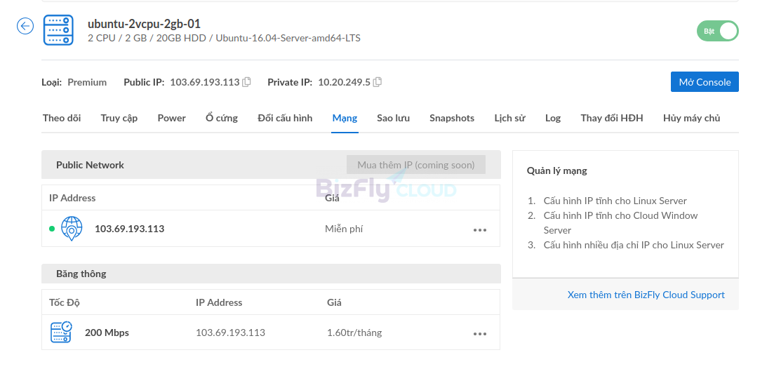The width and height of the screenshot is (774, 369).
Task: Open the three-dot menu for the Miễn phí IP row
Action: pos(480,230)
